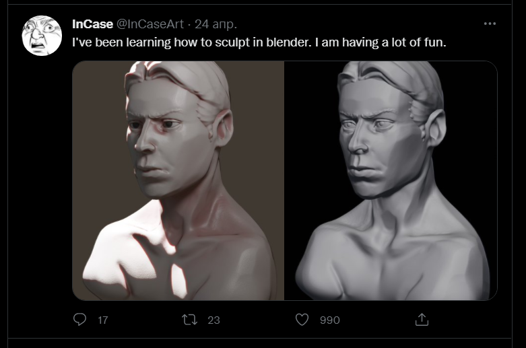The image size is (526, 348).
Task: Click empty space right of the share icon
Action: pyautogui.click(x=471, y=319)
